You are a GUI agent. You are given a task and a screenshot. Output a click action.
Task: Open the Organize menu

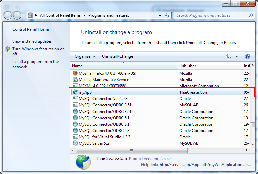click(x=85, y=56)
